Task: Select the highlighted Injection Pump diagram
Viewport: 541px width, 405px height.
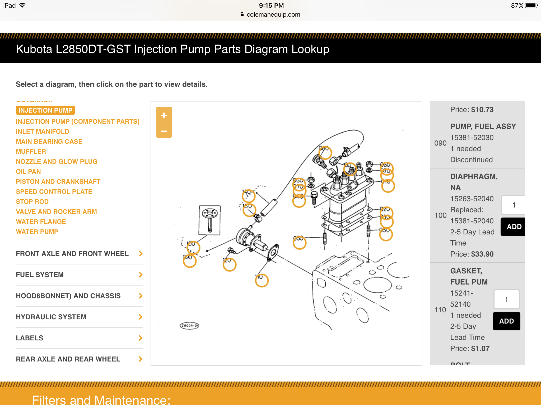Action: pyautogui.click(x=45, y=110)
